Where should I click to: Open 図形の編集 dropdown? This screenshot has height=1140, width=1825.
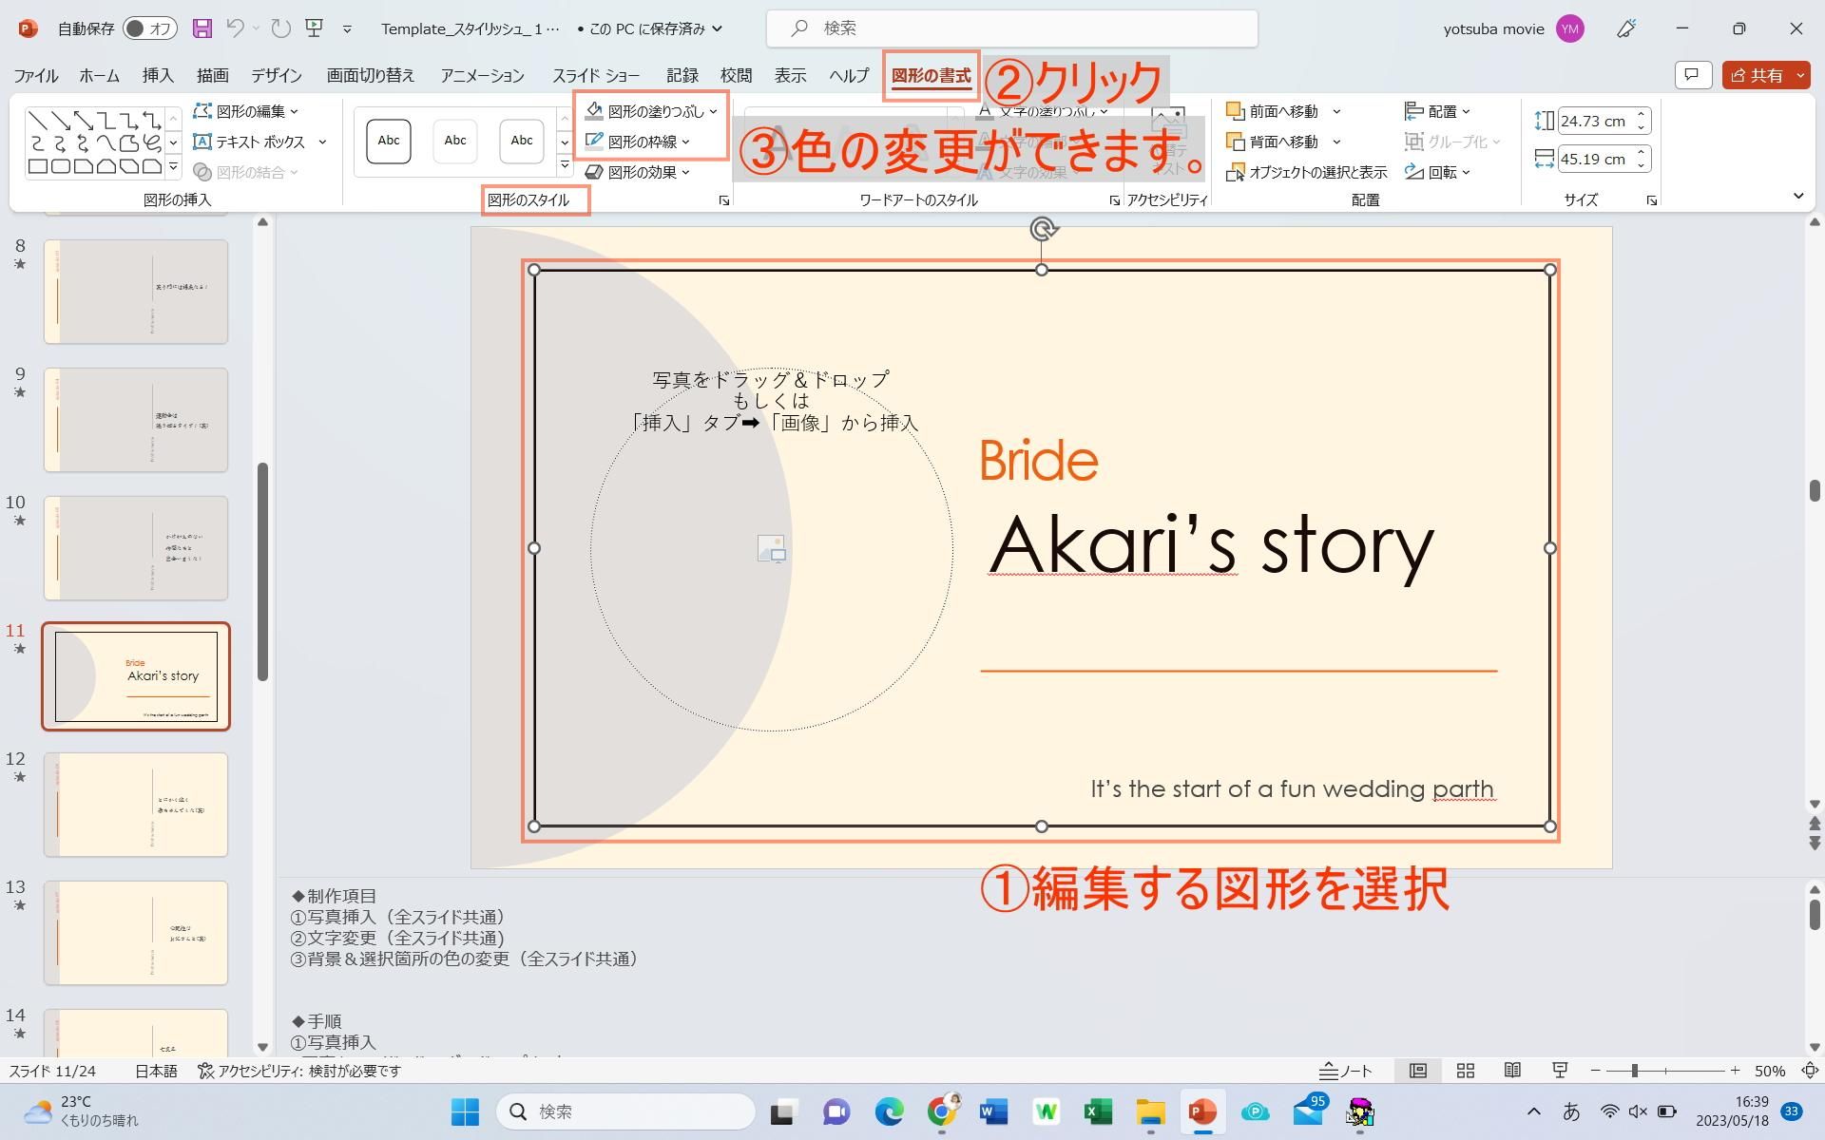246,111
